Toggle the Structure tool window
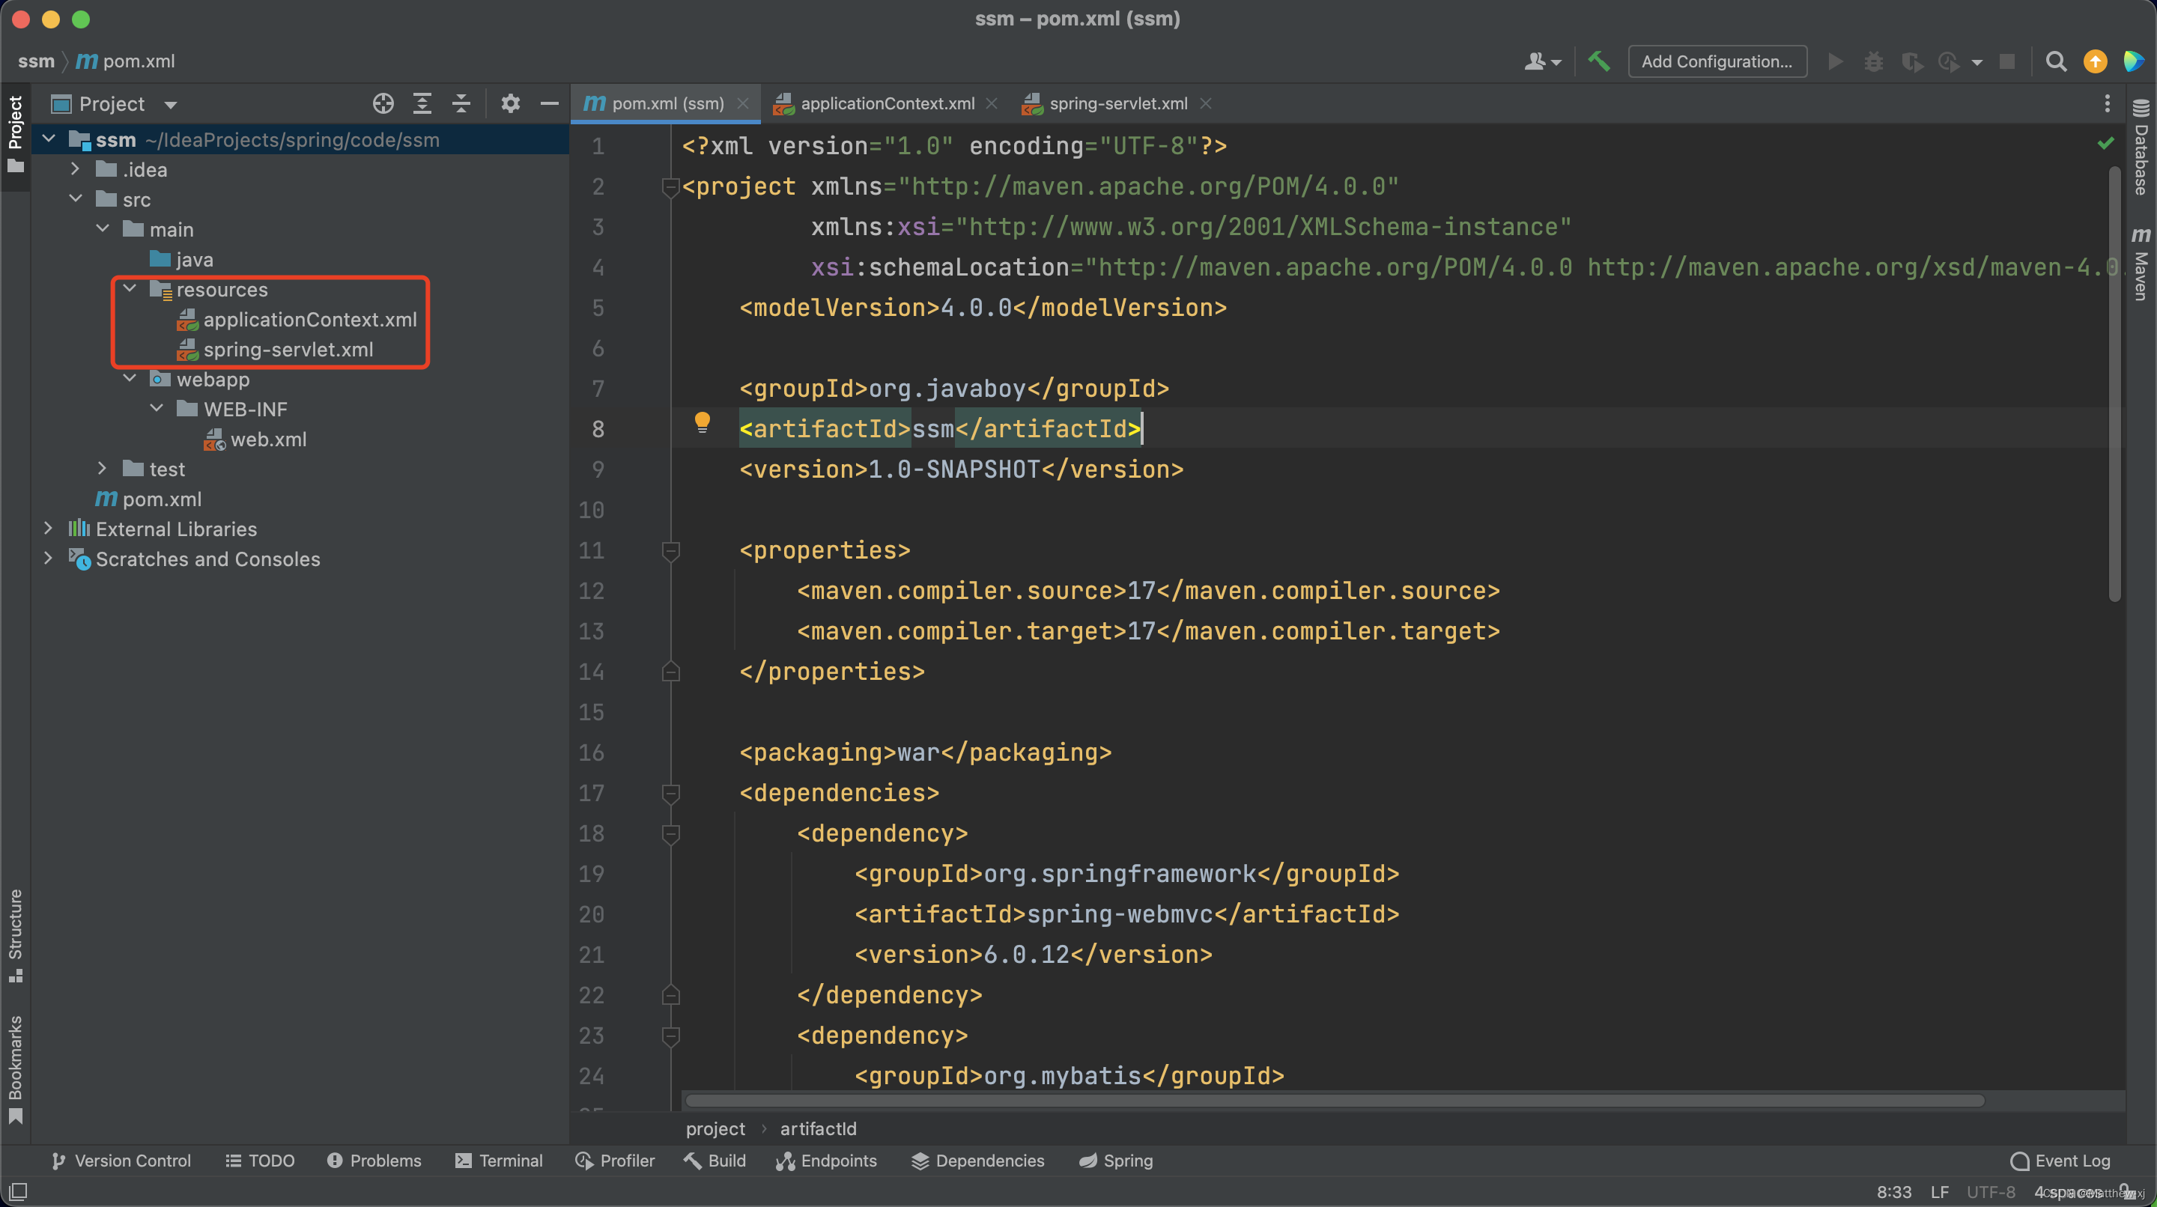 pos(15,933)
